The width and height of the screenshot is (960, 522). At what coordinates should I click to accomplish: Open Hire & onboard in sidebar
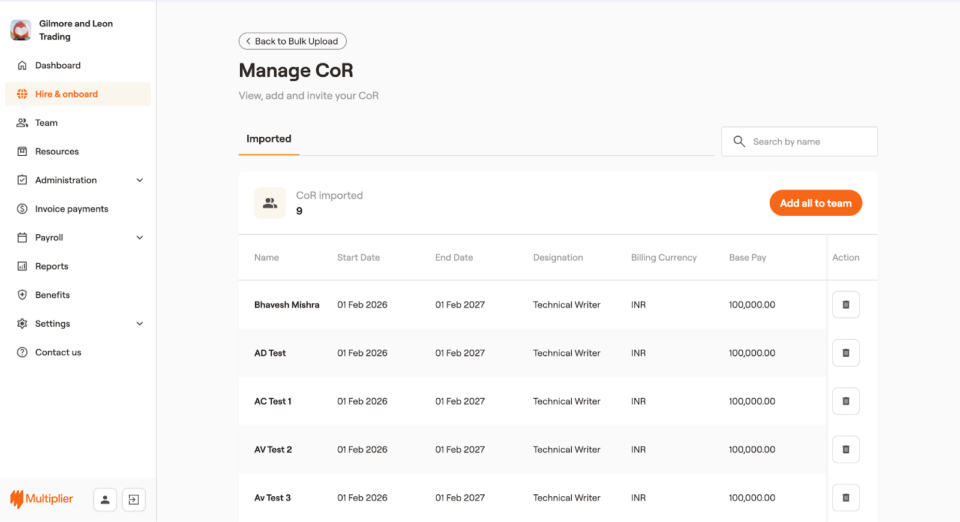coord(66,94)
